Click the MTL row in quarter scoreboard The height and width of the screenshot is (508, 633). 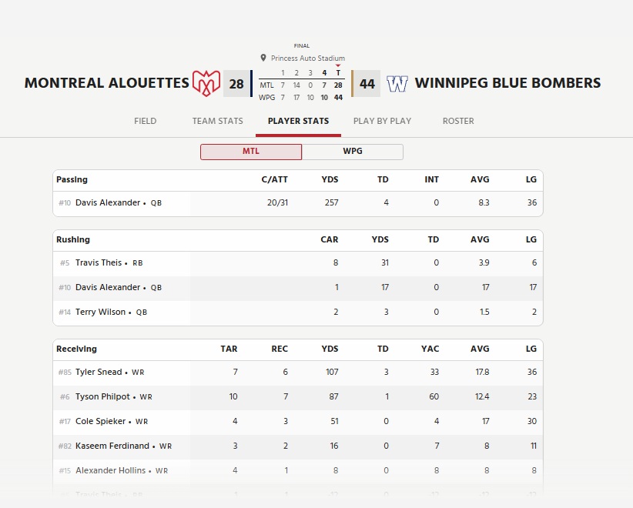(301, 85)
